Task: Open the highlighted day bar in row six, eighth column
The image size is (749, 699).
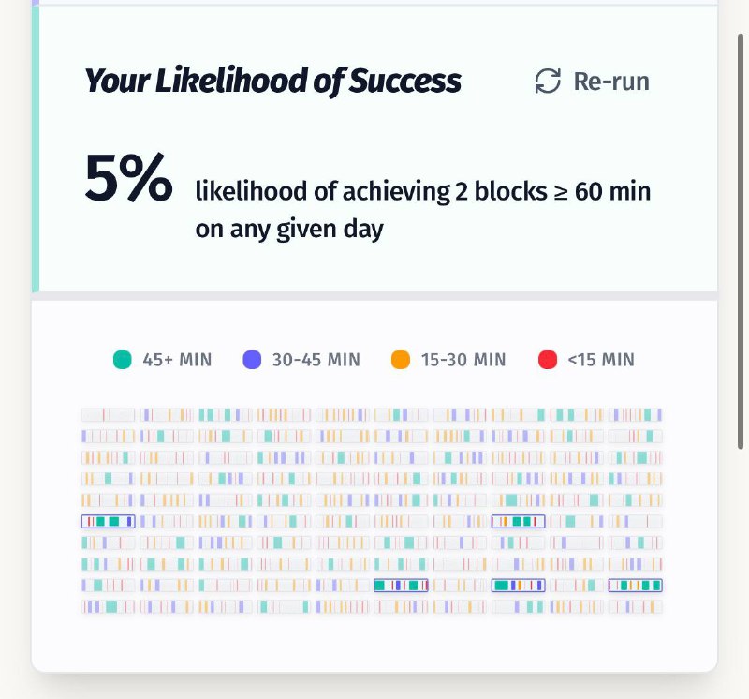Action: pos(518,521)
